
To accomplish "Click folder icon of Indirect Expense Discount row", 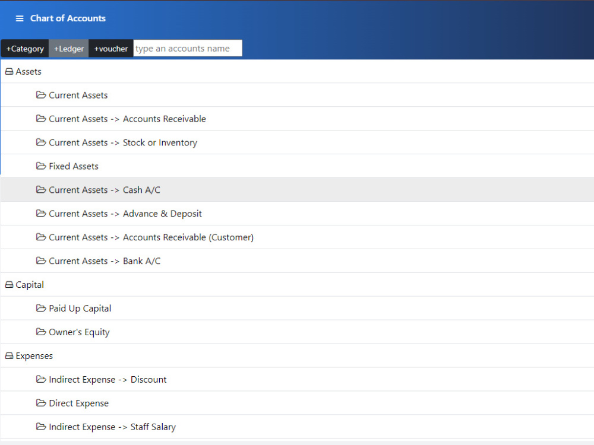I will [x=41, y=379].
